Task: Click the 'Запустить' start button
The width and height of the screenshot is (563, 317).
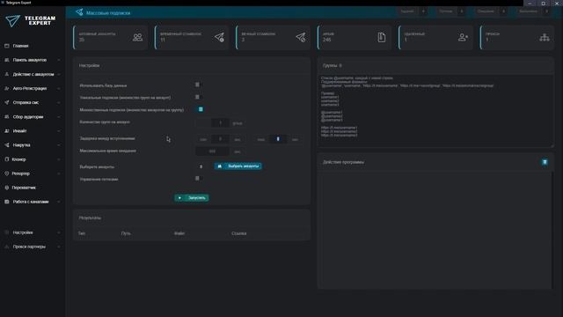Action: pyautogui.click(x=192, y=197)
